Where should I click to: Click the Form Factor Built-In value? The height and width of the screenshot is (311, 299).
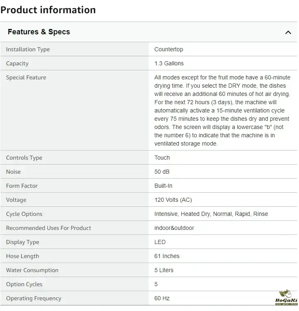(163, 186)
